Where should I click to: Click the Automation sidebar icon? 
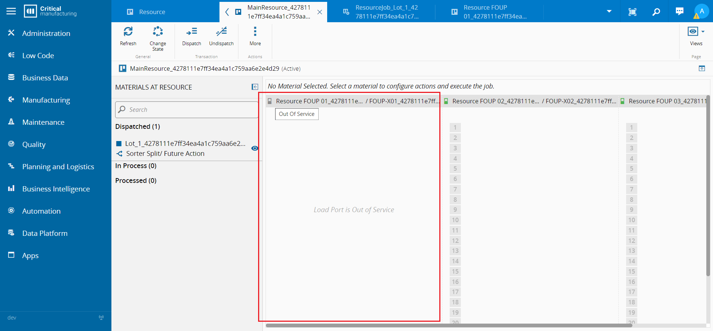pos(11,210)
